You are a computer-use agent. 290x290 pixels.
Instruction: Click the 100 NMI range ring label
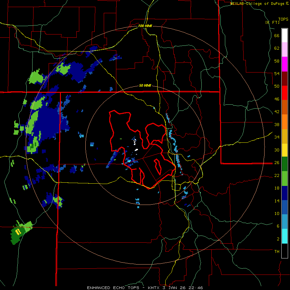click(145, 26)
